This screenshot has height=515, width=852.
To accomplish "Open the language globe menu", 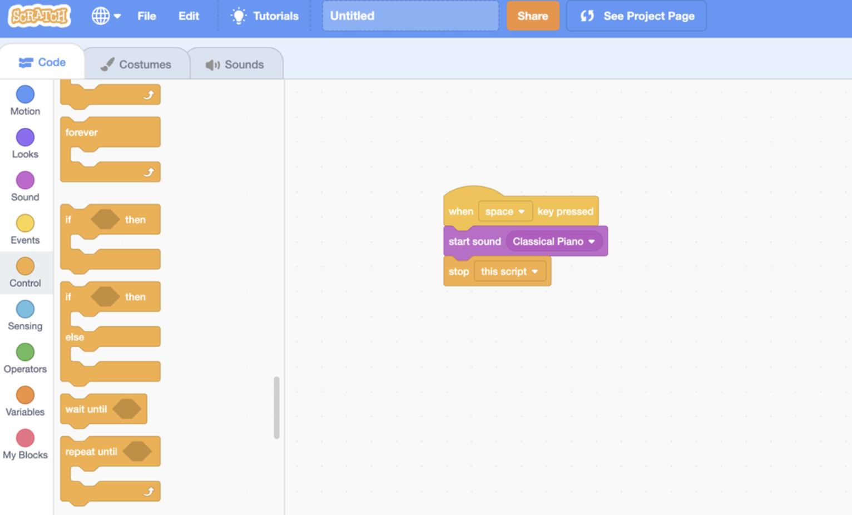I will (x=106, y=16).
